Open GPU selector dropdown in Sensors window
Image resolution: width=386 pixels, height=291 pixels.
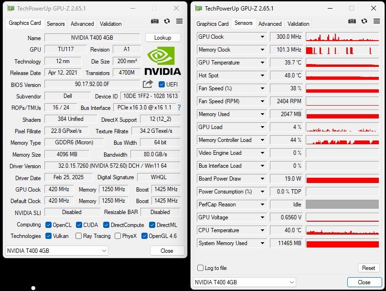click(x=245, y=282)
